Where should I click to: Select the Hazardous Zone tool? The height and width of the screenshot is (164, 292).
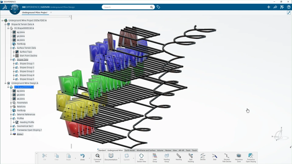point(239,158)
